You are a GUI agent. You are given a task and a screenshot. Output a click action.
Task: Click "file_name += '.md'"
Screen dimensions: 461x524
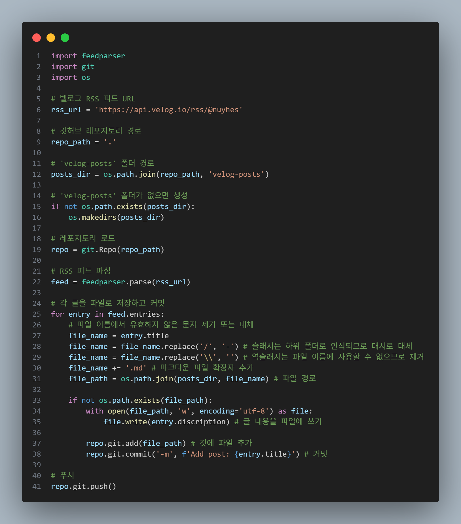click(x=107, y=368)
